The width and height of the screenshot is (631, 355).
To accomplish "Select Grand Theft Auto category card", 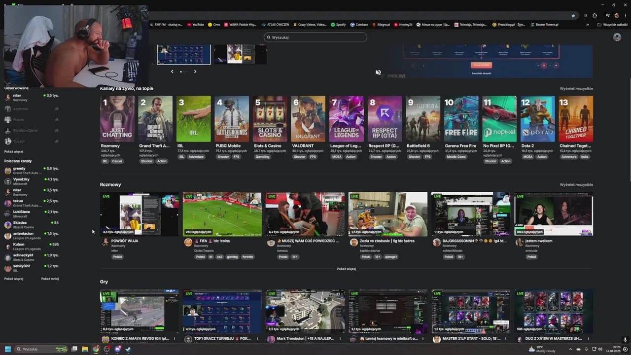I will 155,119.
